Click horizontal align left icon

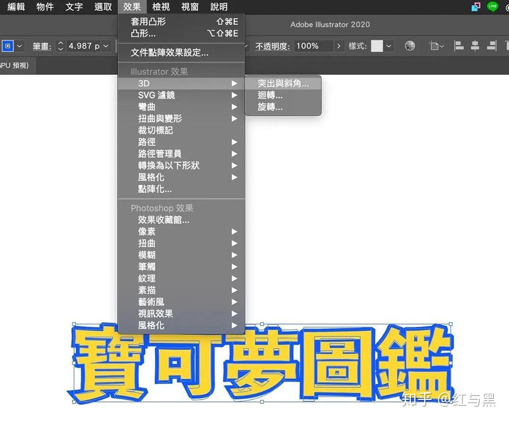pos(459,46)
